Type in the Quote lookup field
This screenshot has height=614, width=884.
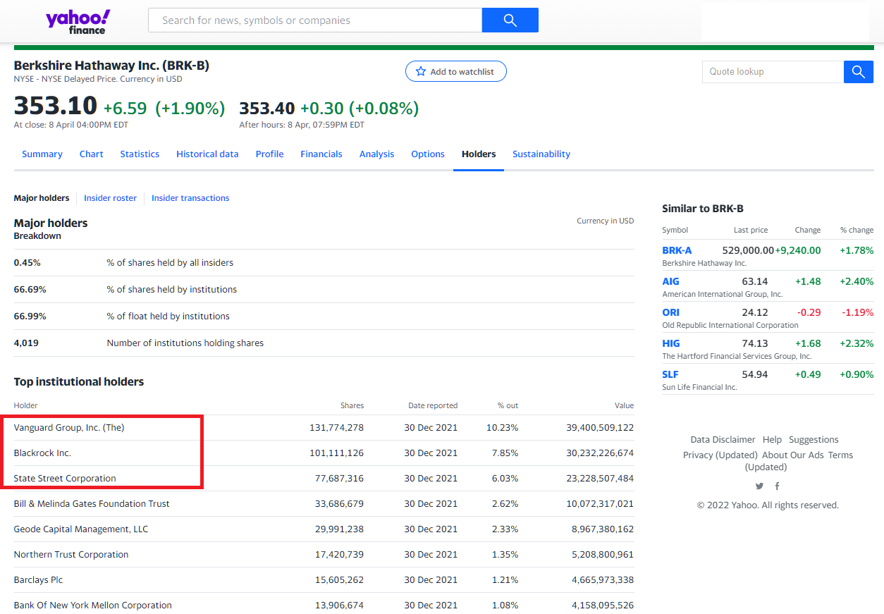coord(773,72)
